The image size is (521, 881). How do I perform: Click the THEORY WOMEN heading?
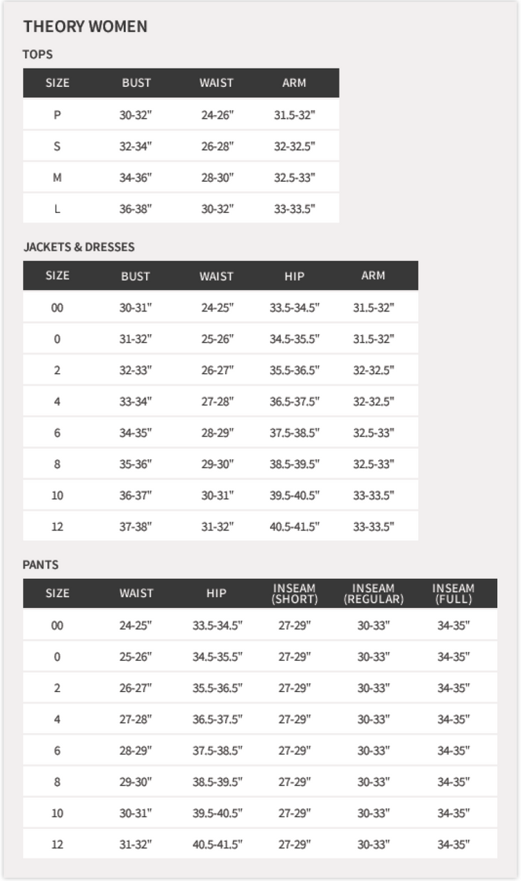point(85,27)
